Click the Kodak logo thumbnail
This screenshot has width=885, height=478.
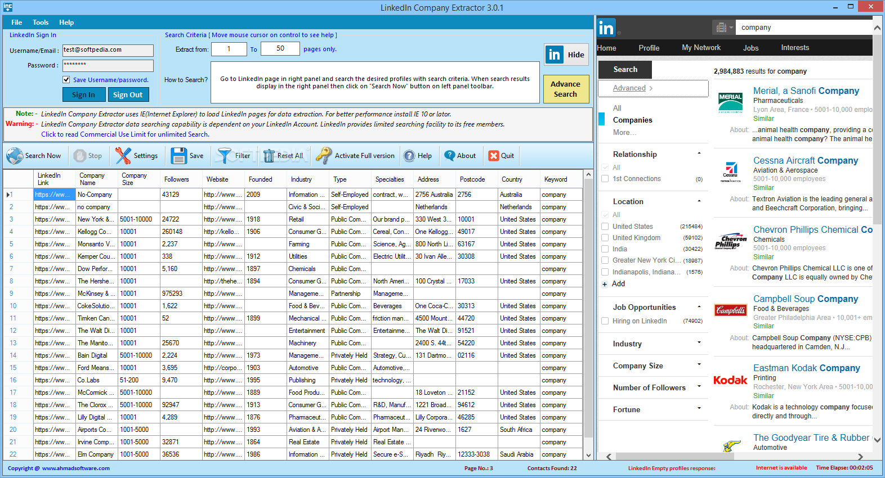[730, 380]
